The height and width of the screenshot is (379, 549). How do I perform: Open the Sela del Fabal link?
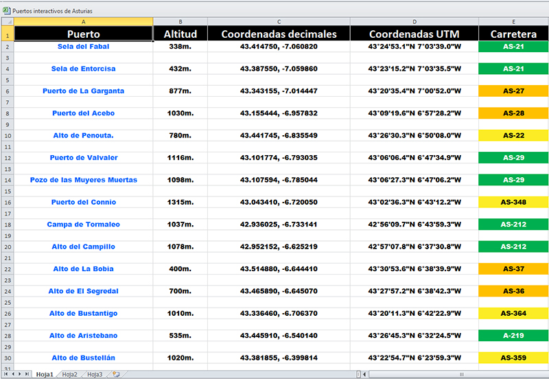coord(83,46)
